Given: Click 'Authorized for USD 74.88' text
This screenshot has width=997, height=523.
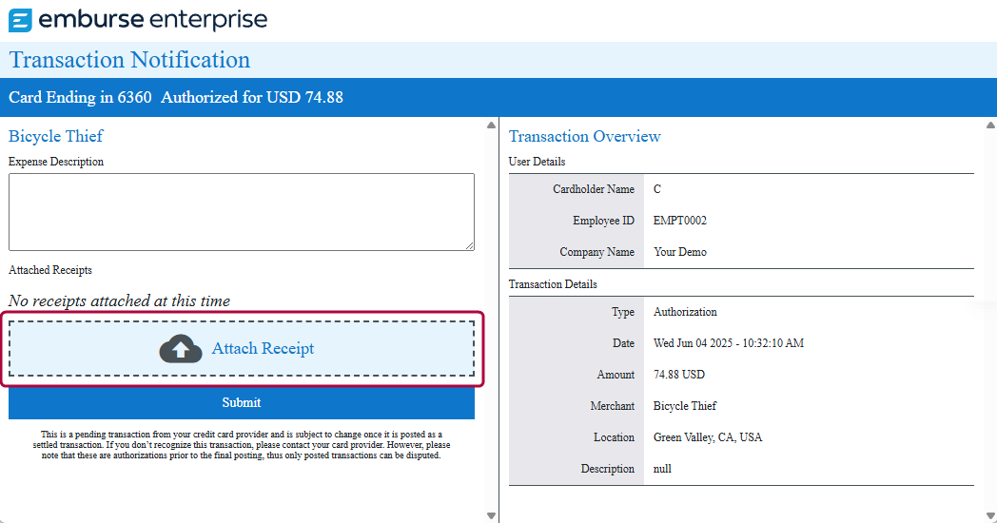Looking at the screenshot, I should click(252, 97).
